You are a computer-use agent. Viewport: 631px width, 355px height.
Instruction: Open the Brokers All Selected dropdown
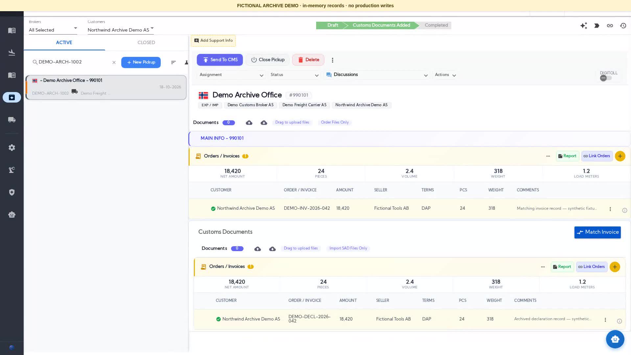pyautogui.click(x=53, y=30)
